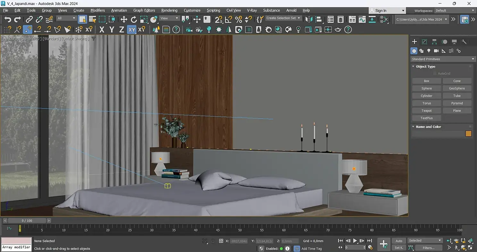477x252 pixels.
Task: Open the Rendering menu
Action: 169,11
